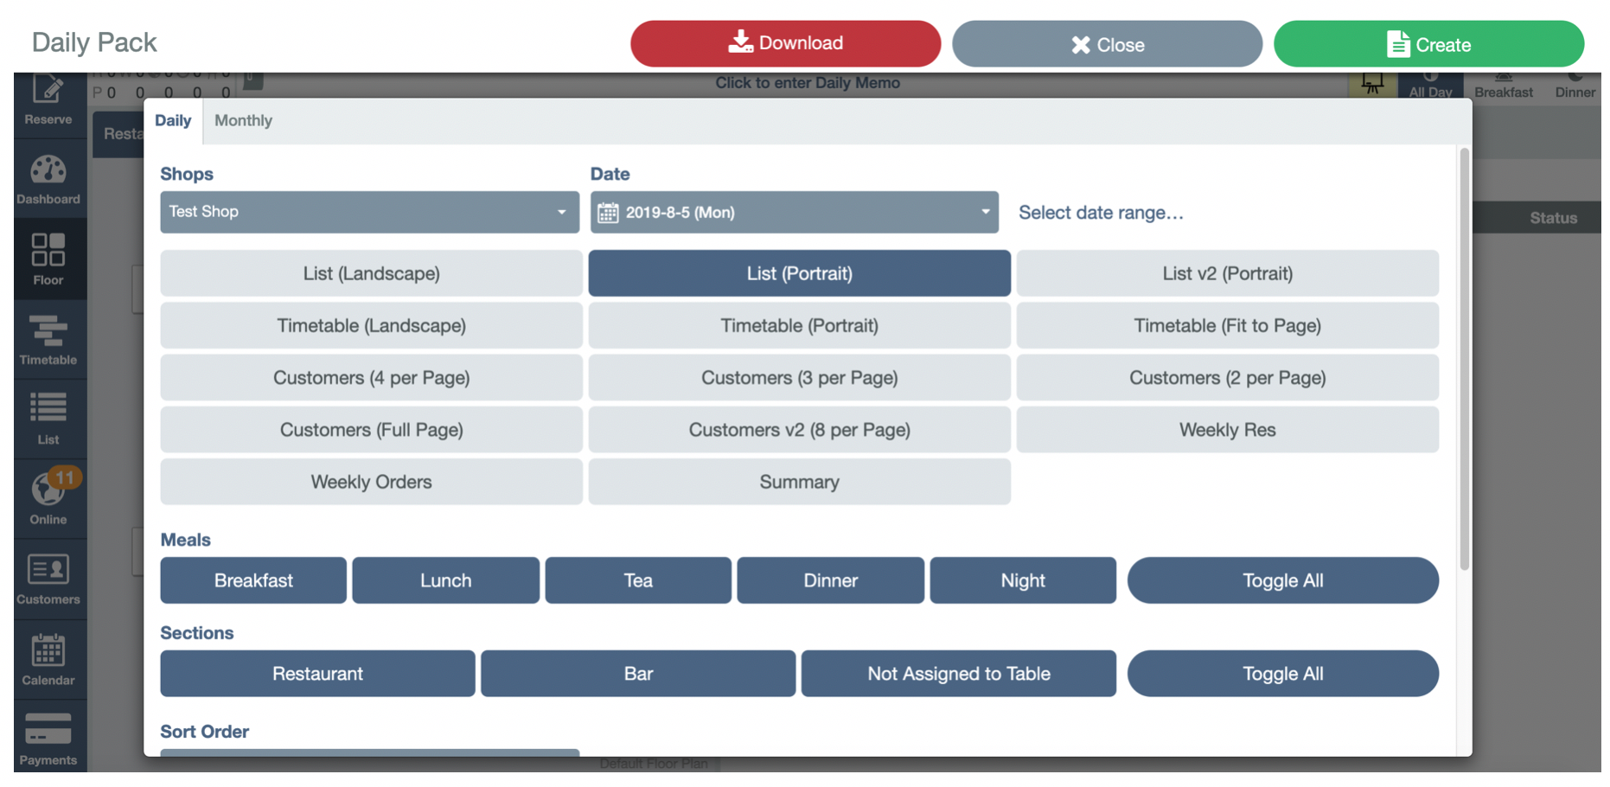Select the Weekly Orders report
Viewport: 1610px width, 787px height.
[371, 482]
